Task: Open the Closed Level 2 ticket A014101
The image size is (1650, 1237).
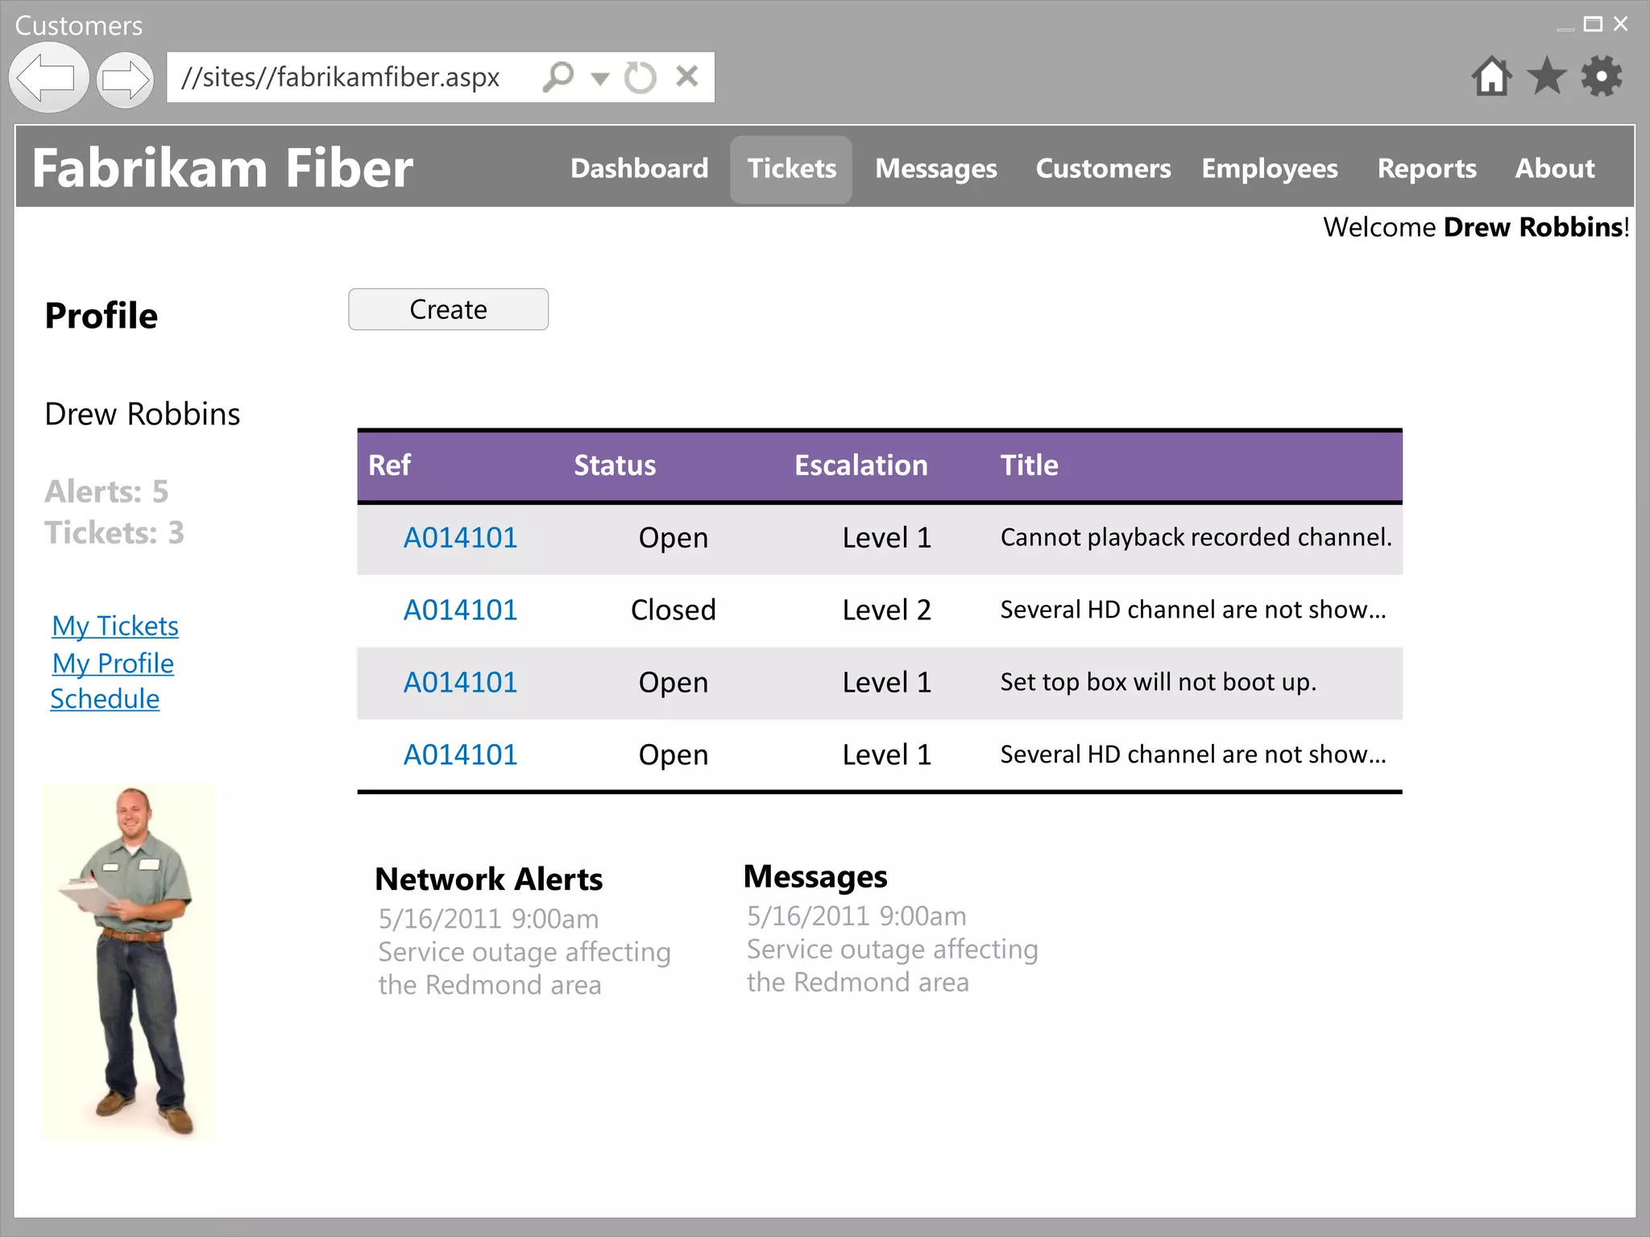Action: (x=460, y=610)
